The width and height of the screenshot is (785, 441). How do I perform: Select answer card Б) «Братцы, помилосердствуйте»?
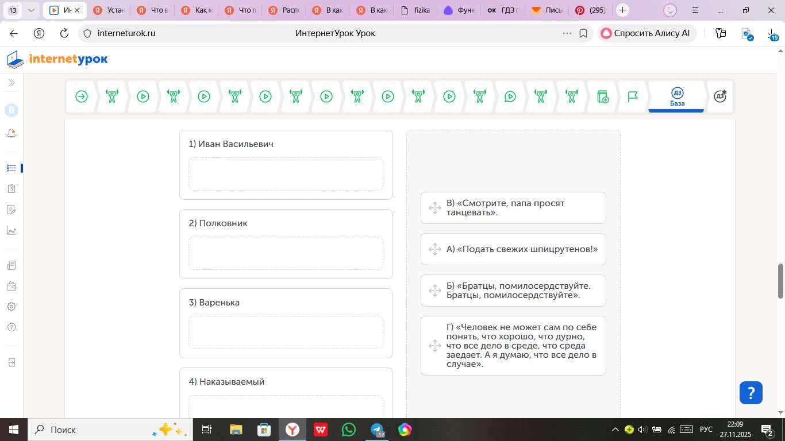point(513,291)
